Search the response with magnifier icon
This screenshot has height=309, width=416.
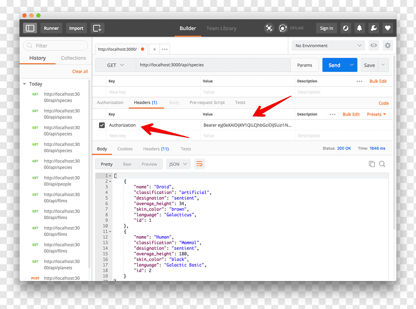pyautogui.click(x=382, y=164)
